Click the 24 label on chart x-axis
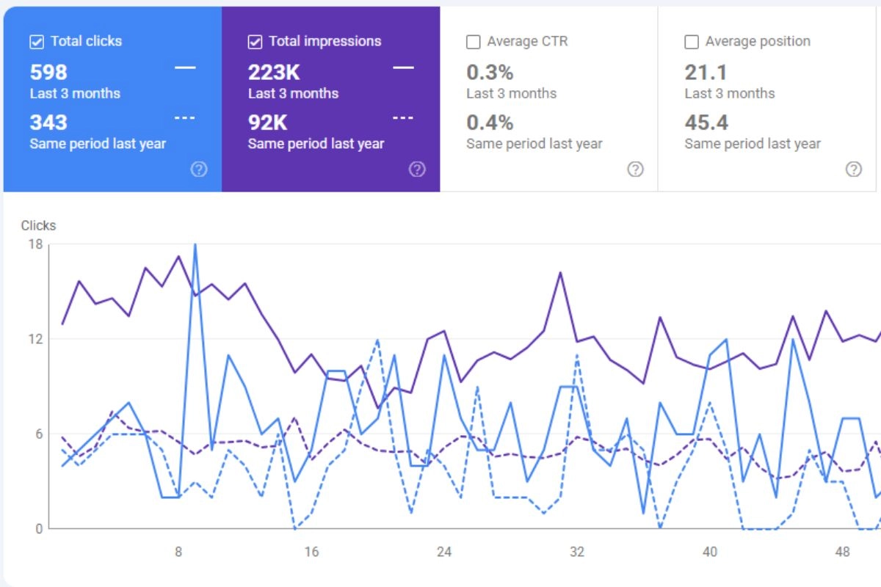The height and width of the screenshot is (587, 881). (444, 552)
